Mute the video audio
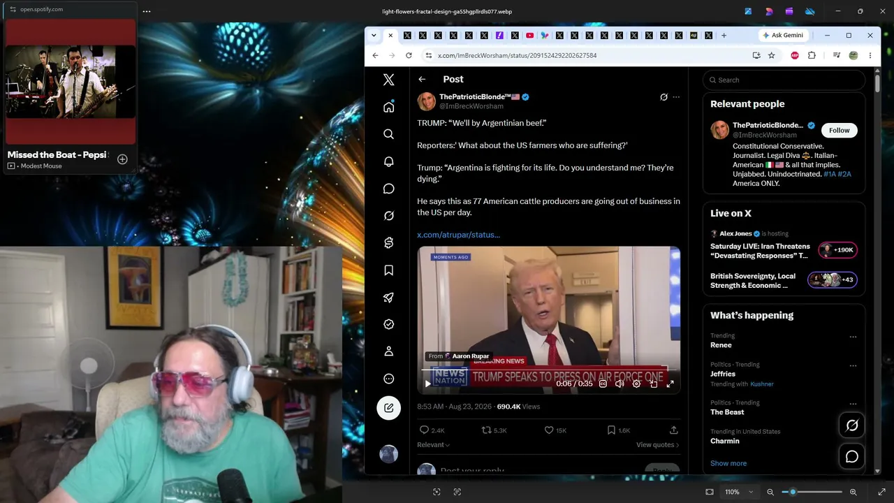894x503 pixels. click(620, 384)
